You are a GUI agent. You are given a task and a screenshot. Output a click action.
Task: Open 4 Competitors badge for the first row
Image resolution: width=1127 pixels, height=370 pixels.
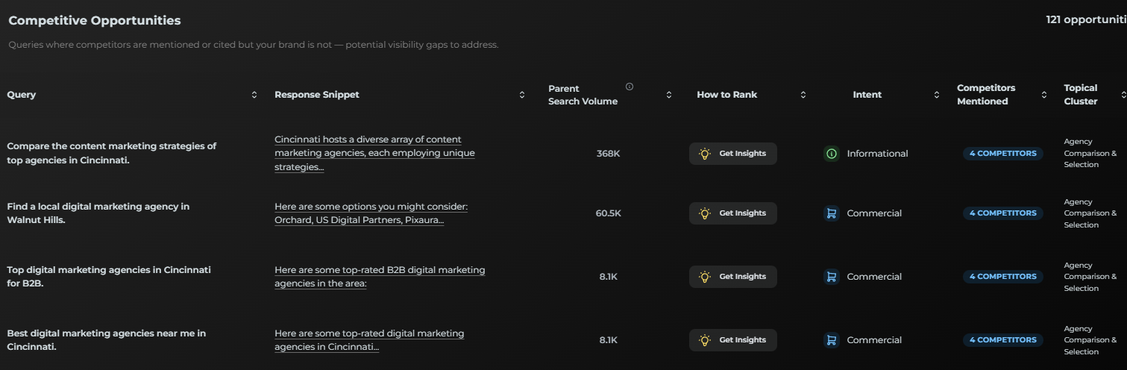point(1002,154)
